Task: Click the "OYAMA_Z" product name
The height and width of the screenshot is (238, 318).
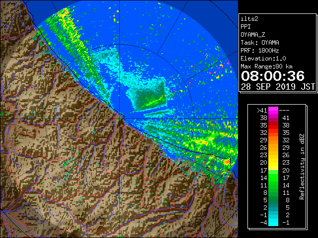Action: 253,35
